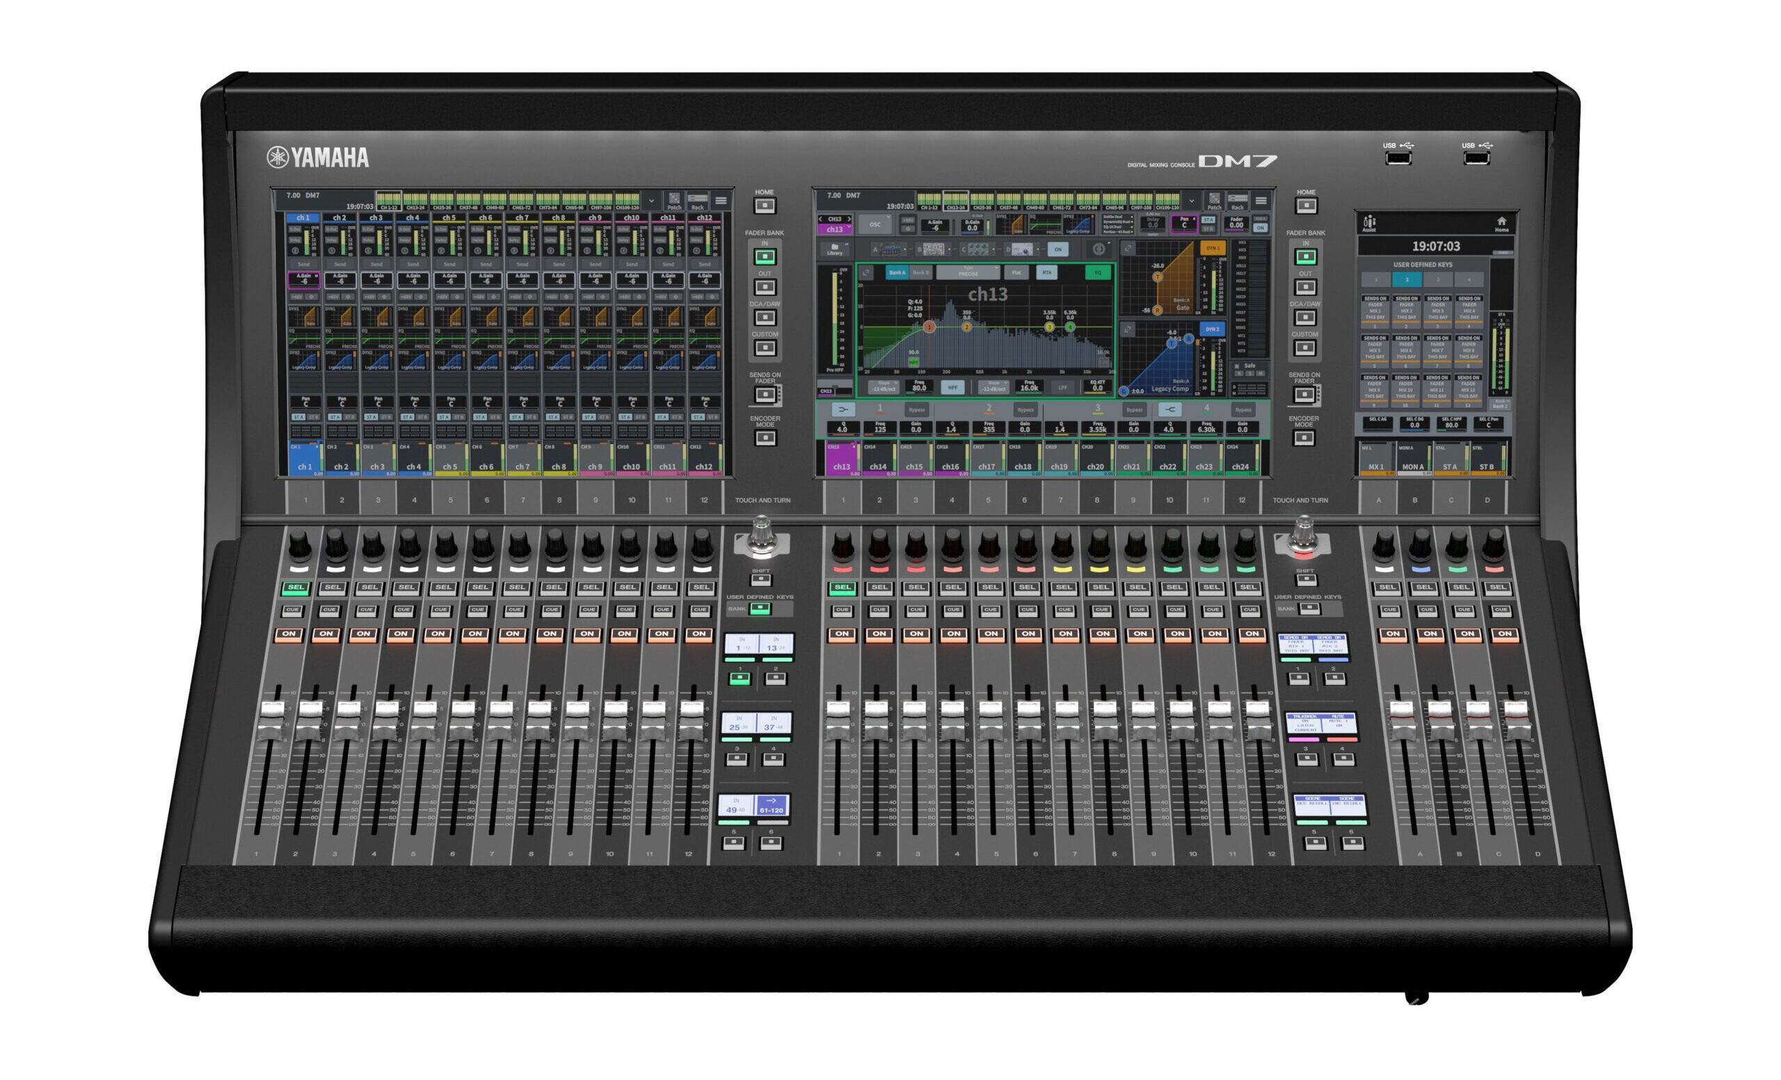1781x1080 pixels.
Task: Open hamburger menu on the center touchscreen
Action: 1261,201
